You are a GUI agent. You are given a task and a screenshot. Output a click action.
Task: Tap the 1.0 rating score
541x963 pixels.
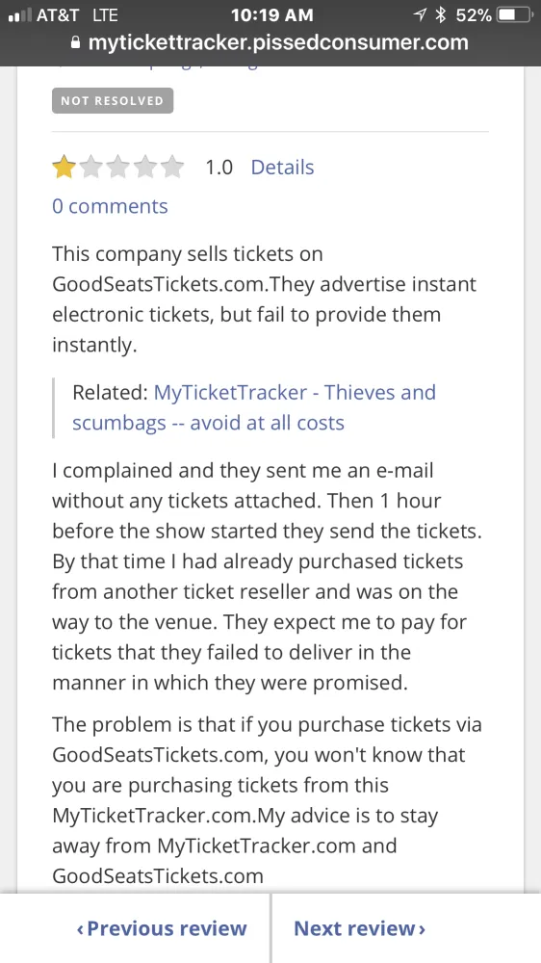pos(219,167)
